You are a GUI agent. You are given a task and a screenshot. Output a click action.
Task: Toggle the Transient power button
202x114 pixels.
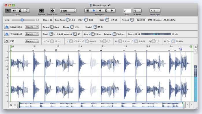(7, 34)
